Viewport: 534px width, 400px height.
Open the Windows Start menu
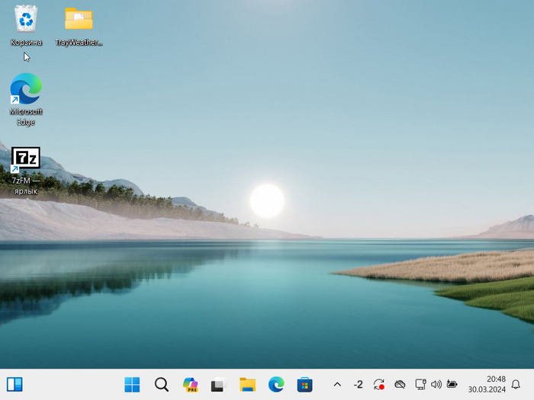132,385
